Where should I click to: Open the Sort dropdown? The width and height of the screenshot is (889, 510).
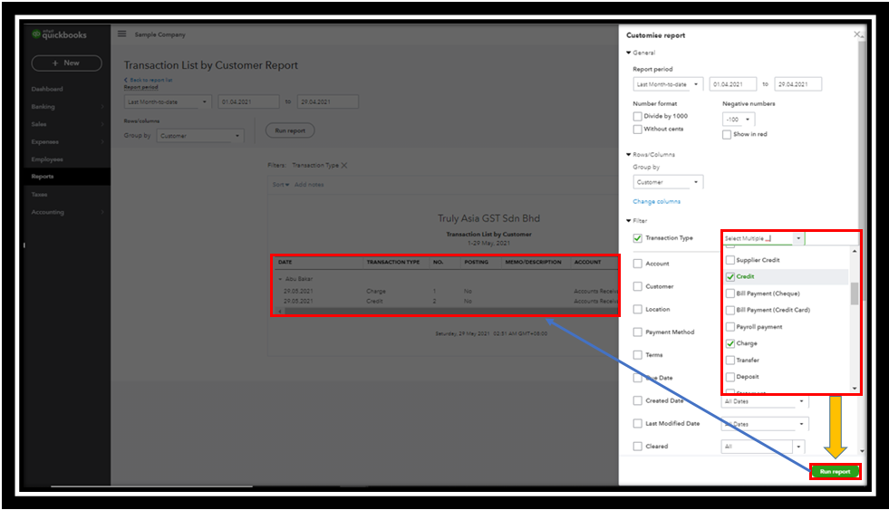click(281, 185)
